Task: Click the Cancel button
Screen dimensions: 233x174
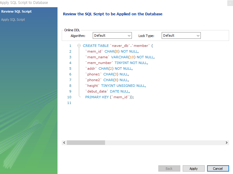Action: (218, 169)
